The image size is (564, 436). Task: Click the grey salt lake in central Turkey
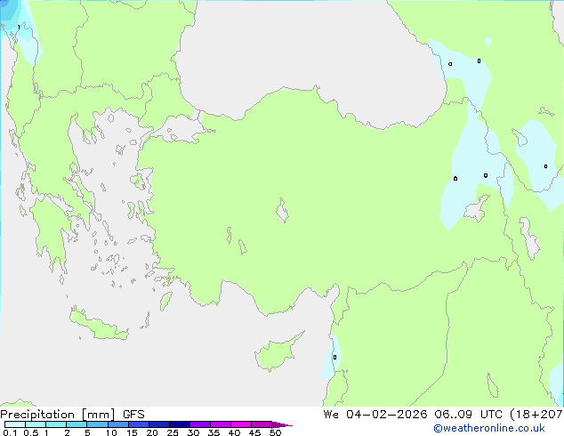[282, 211]
